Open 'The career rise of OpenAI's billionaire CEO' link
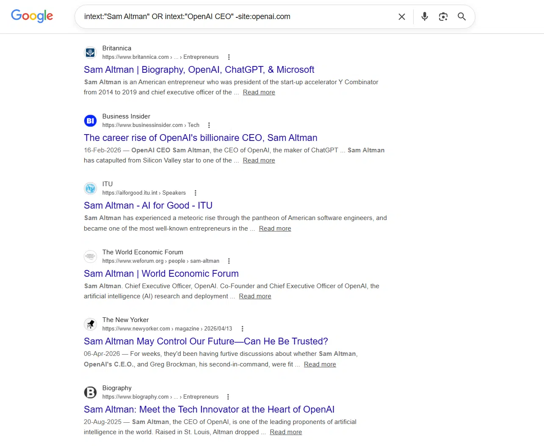 pos(201,138)
